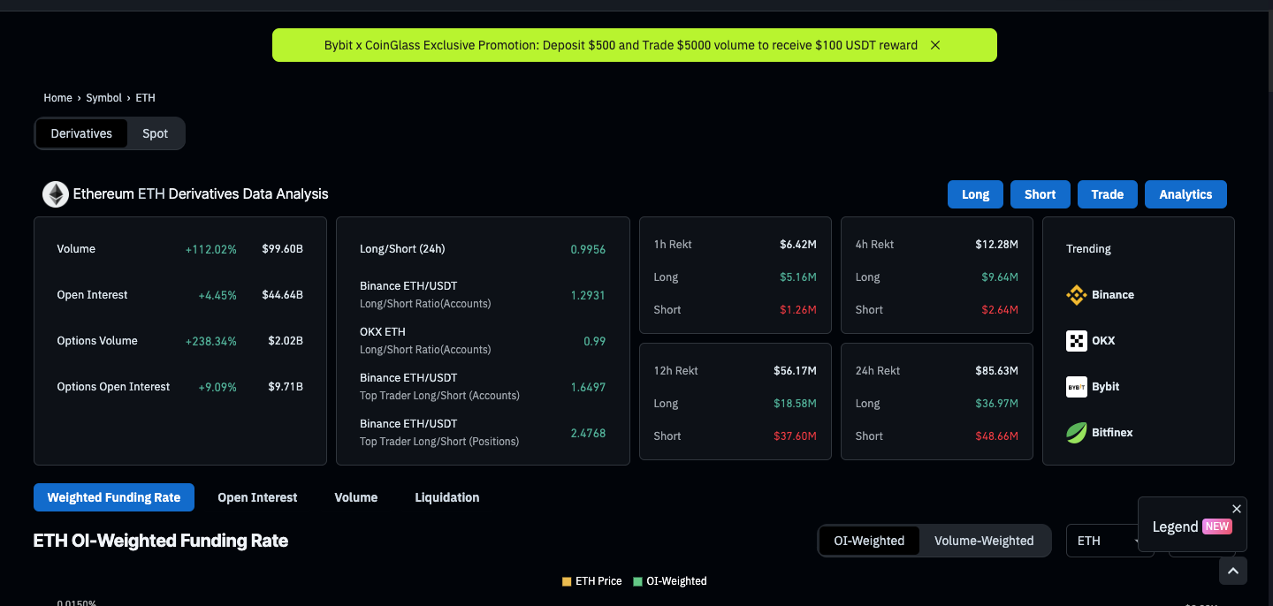Click the blue Short button
The width and height of the screenshot is (1273, 606).
point(1040,194)
